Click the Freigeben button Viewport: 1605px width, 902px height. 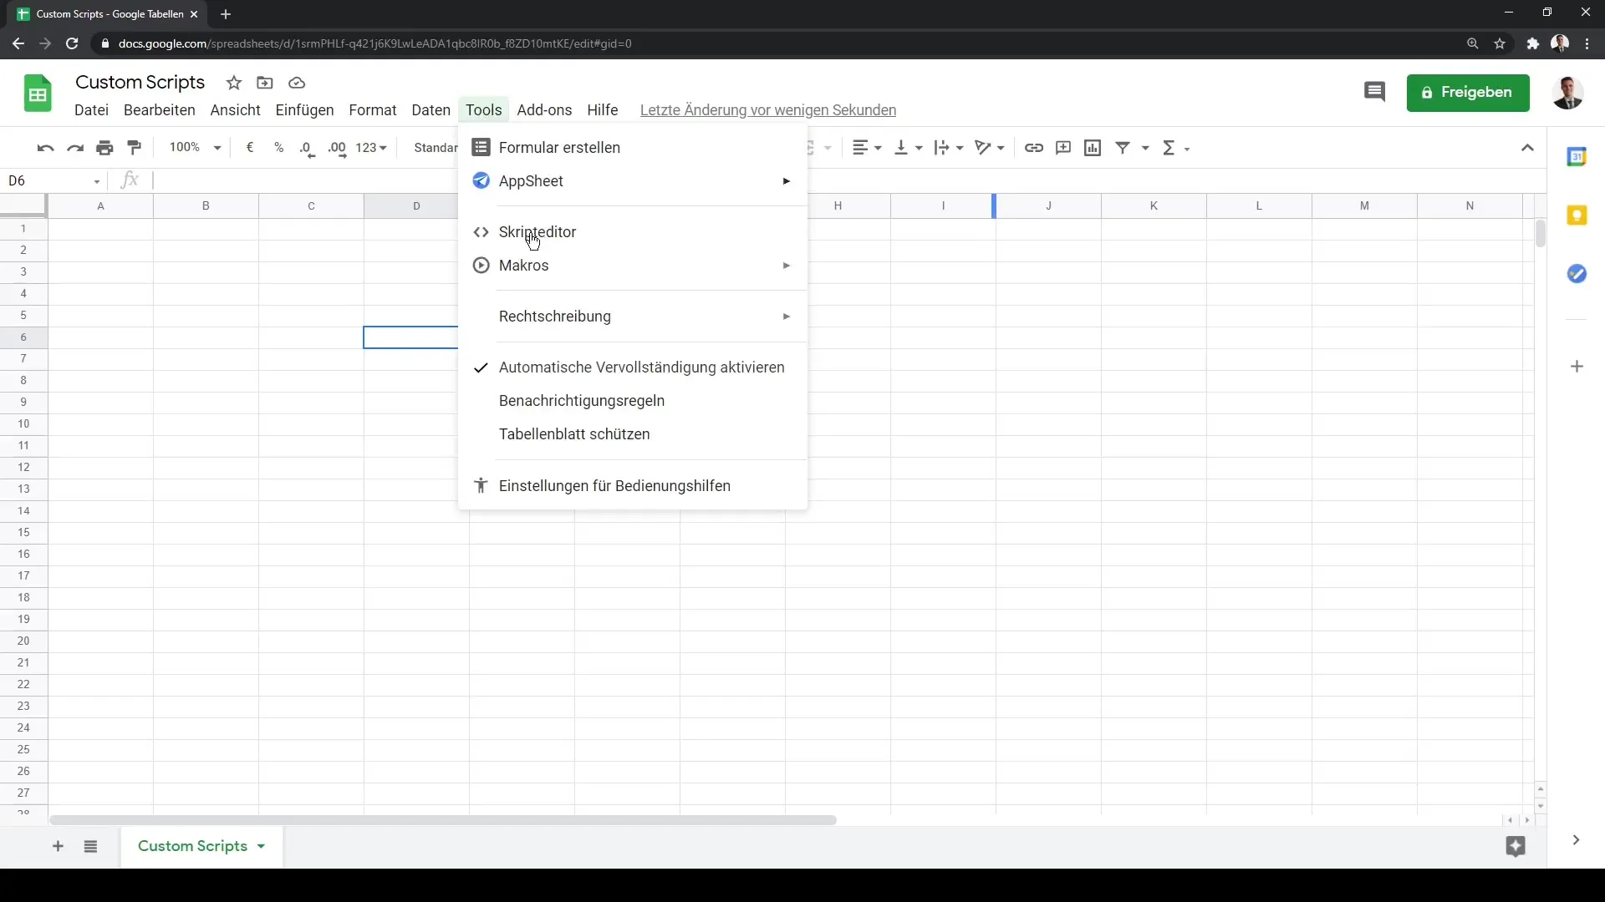[x=1467, y=93]
